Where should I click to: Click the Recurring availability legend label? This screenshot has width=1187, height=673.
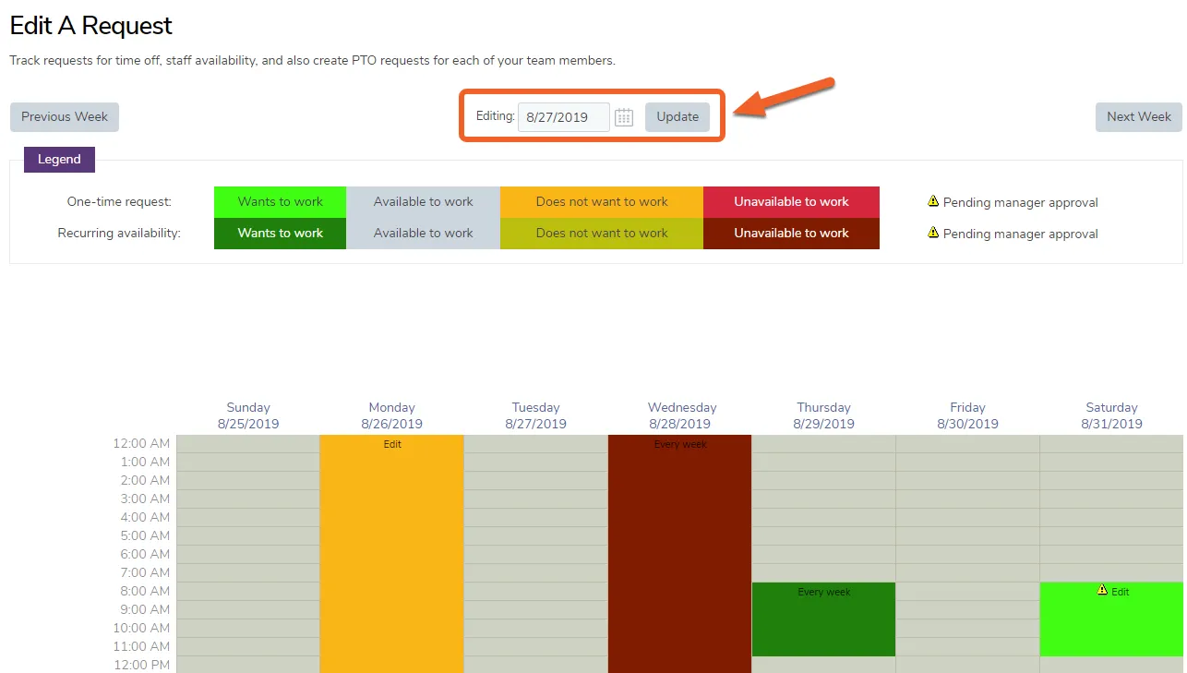(119, 233)
